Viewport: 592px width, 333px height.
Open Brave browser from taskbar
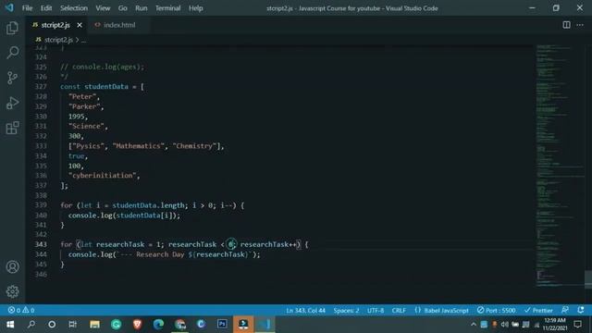click(137, 325)
